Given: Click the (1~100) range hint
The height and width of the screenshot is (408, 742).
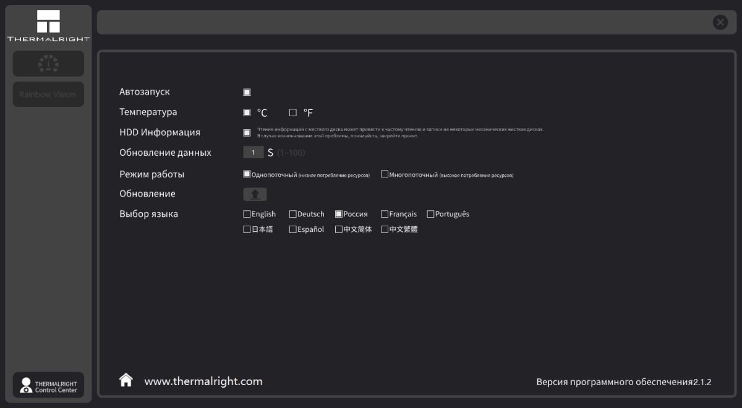Looking at the screenshot, I should pos(291,153).
